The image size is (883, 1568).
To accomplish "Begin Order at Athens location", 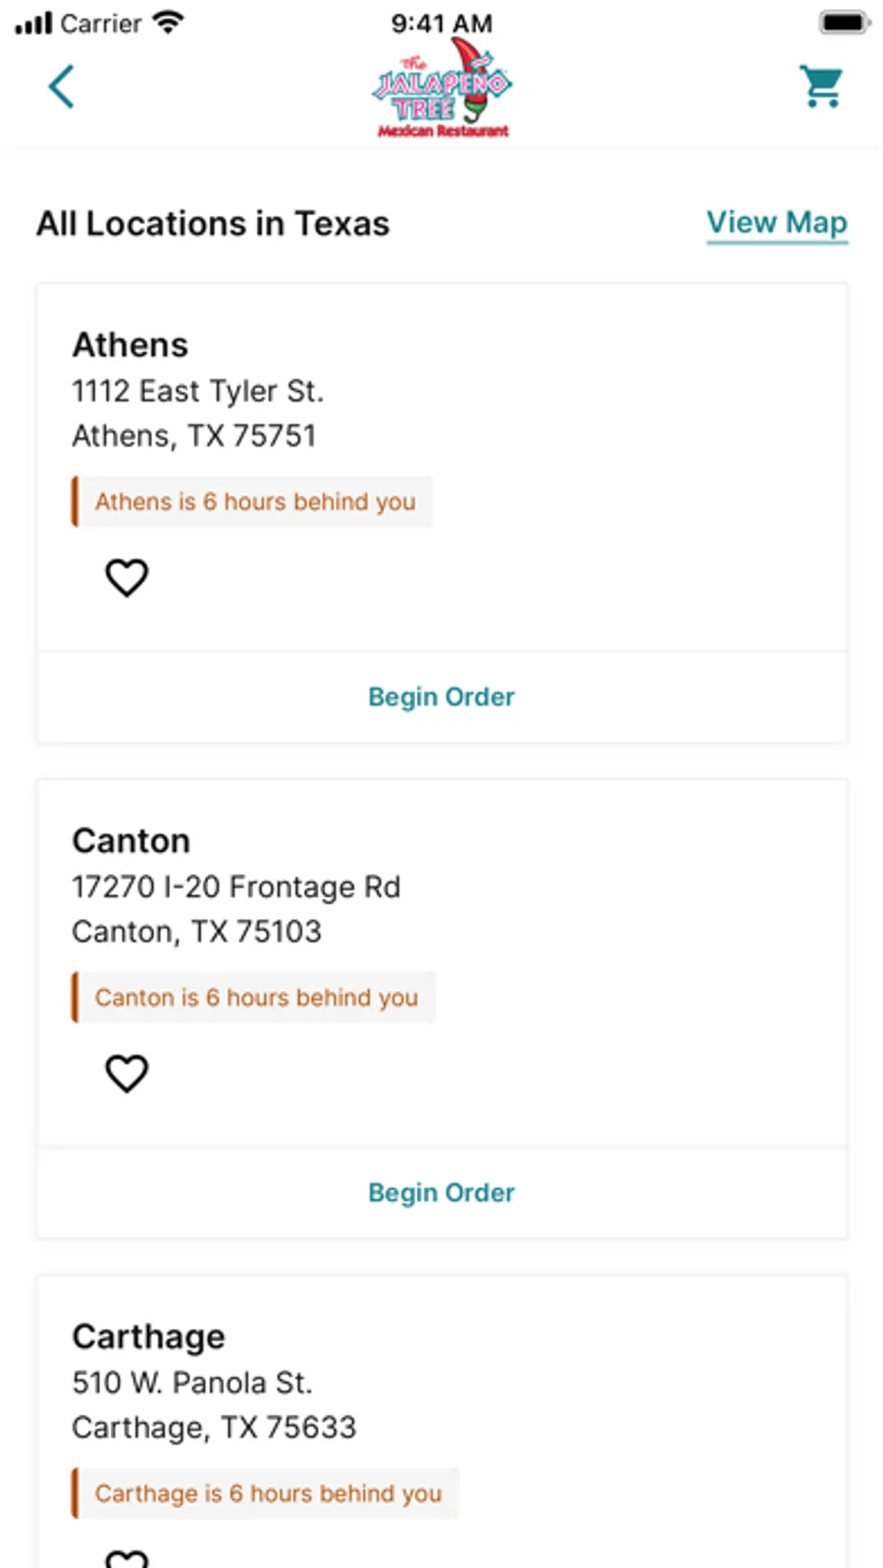I will tap(441, 697).
